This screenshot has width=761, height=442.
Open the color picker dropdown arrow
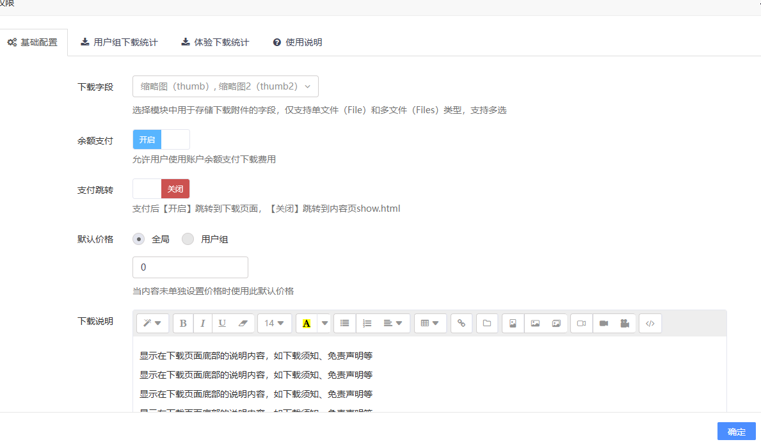pos(324,323)
